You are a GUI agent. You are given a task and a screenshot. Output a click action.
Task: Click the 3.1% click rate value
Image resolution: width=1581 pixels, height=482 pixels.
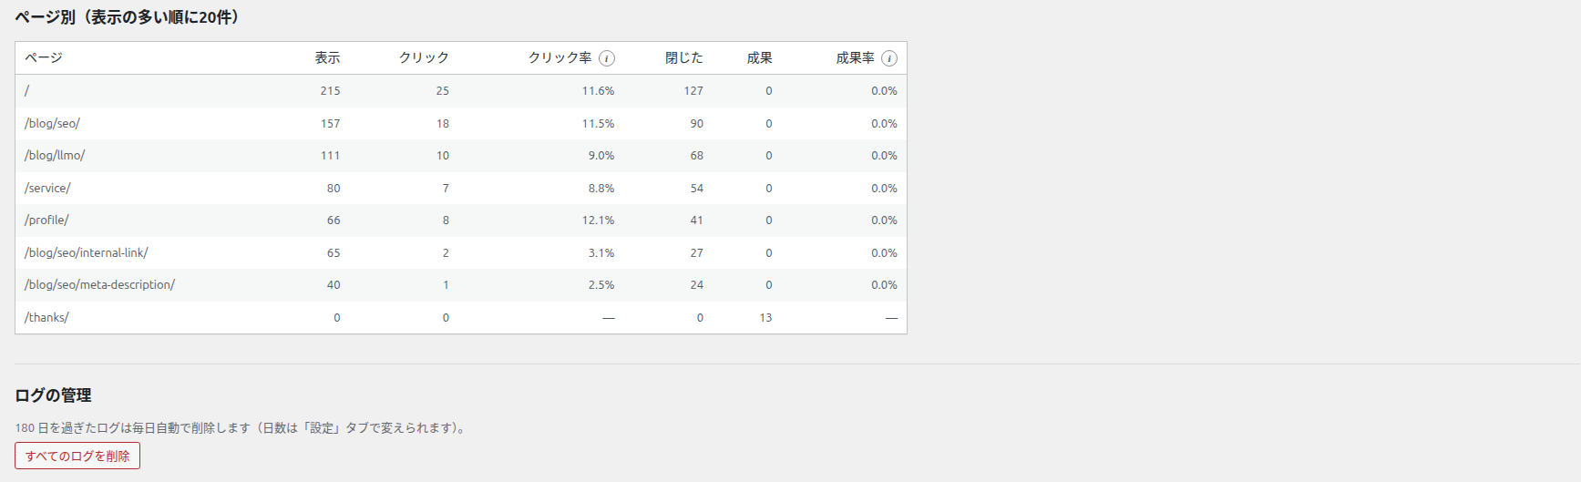point(601,252)
